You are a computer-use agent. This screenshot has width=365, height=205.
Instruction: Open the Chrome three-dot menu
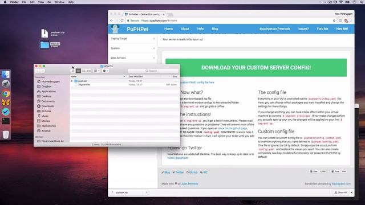pyautogui.click(x=351, y=20)
